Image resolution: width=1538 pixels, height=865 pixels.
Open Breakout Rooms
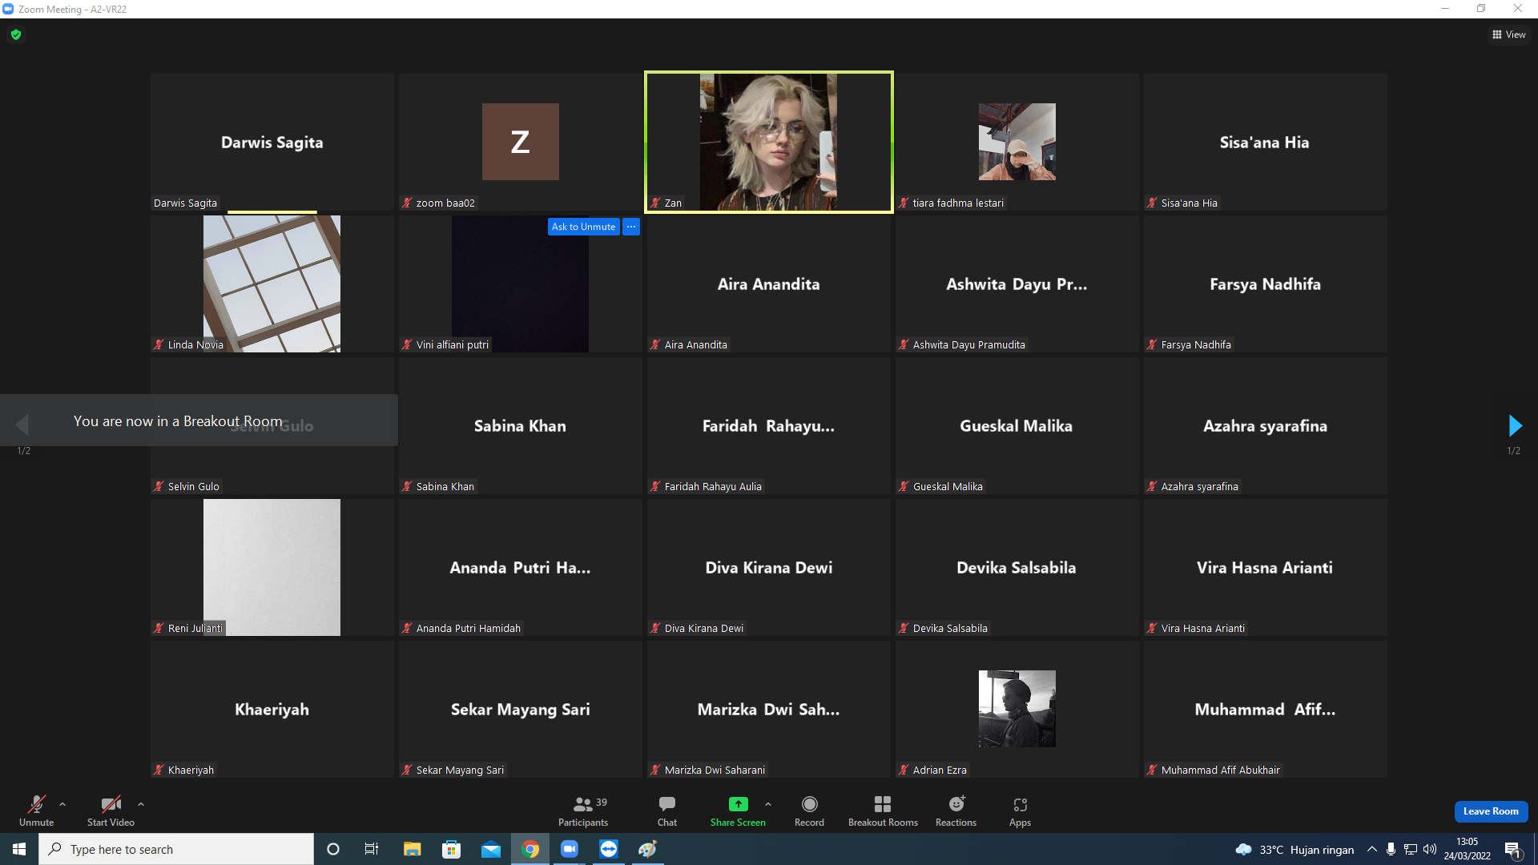[x=883, y=811]
